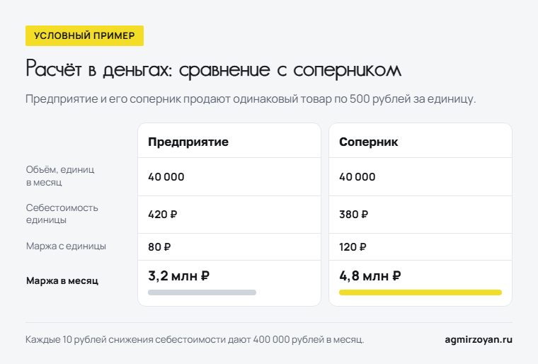538x364 pixels.
Task: Click the heading Расчёт в деньгах: сравнение с соперником
Action: [x=213, y=69]
